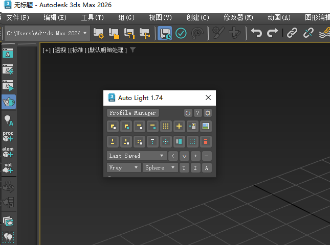Click the teal circled checkmark icon
The image size is (330, 245).
(x=181, y=33)
